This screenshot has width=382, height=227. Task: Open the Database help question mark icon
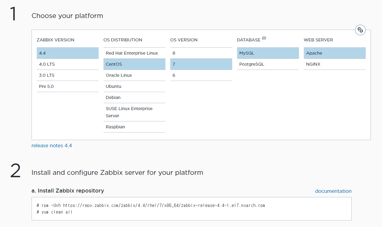(264, 38)
